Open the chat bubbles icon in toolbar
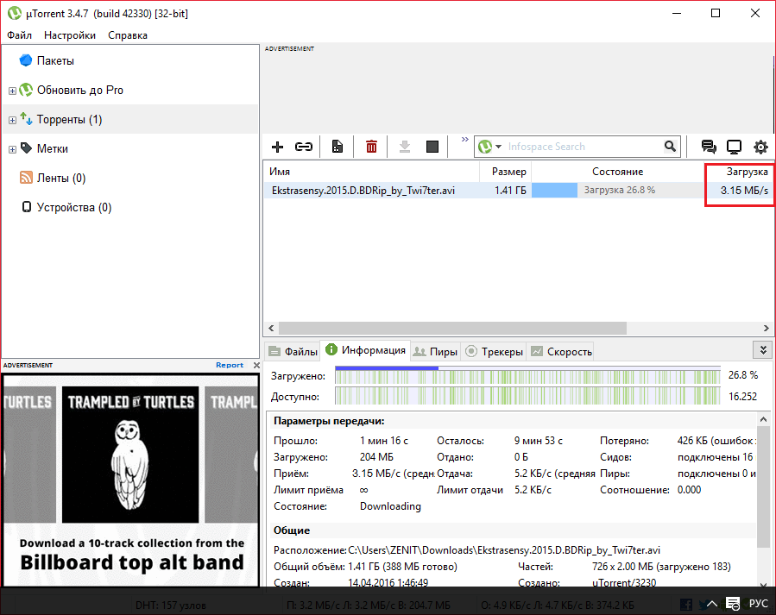776x615 pixels. (709, 147)
